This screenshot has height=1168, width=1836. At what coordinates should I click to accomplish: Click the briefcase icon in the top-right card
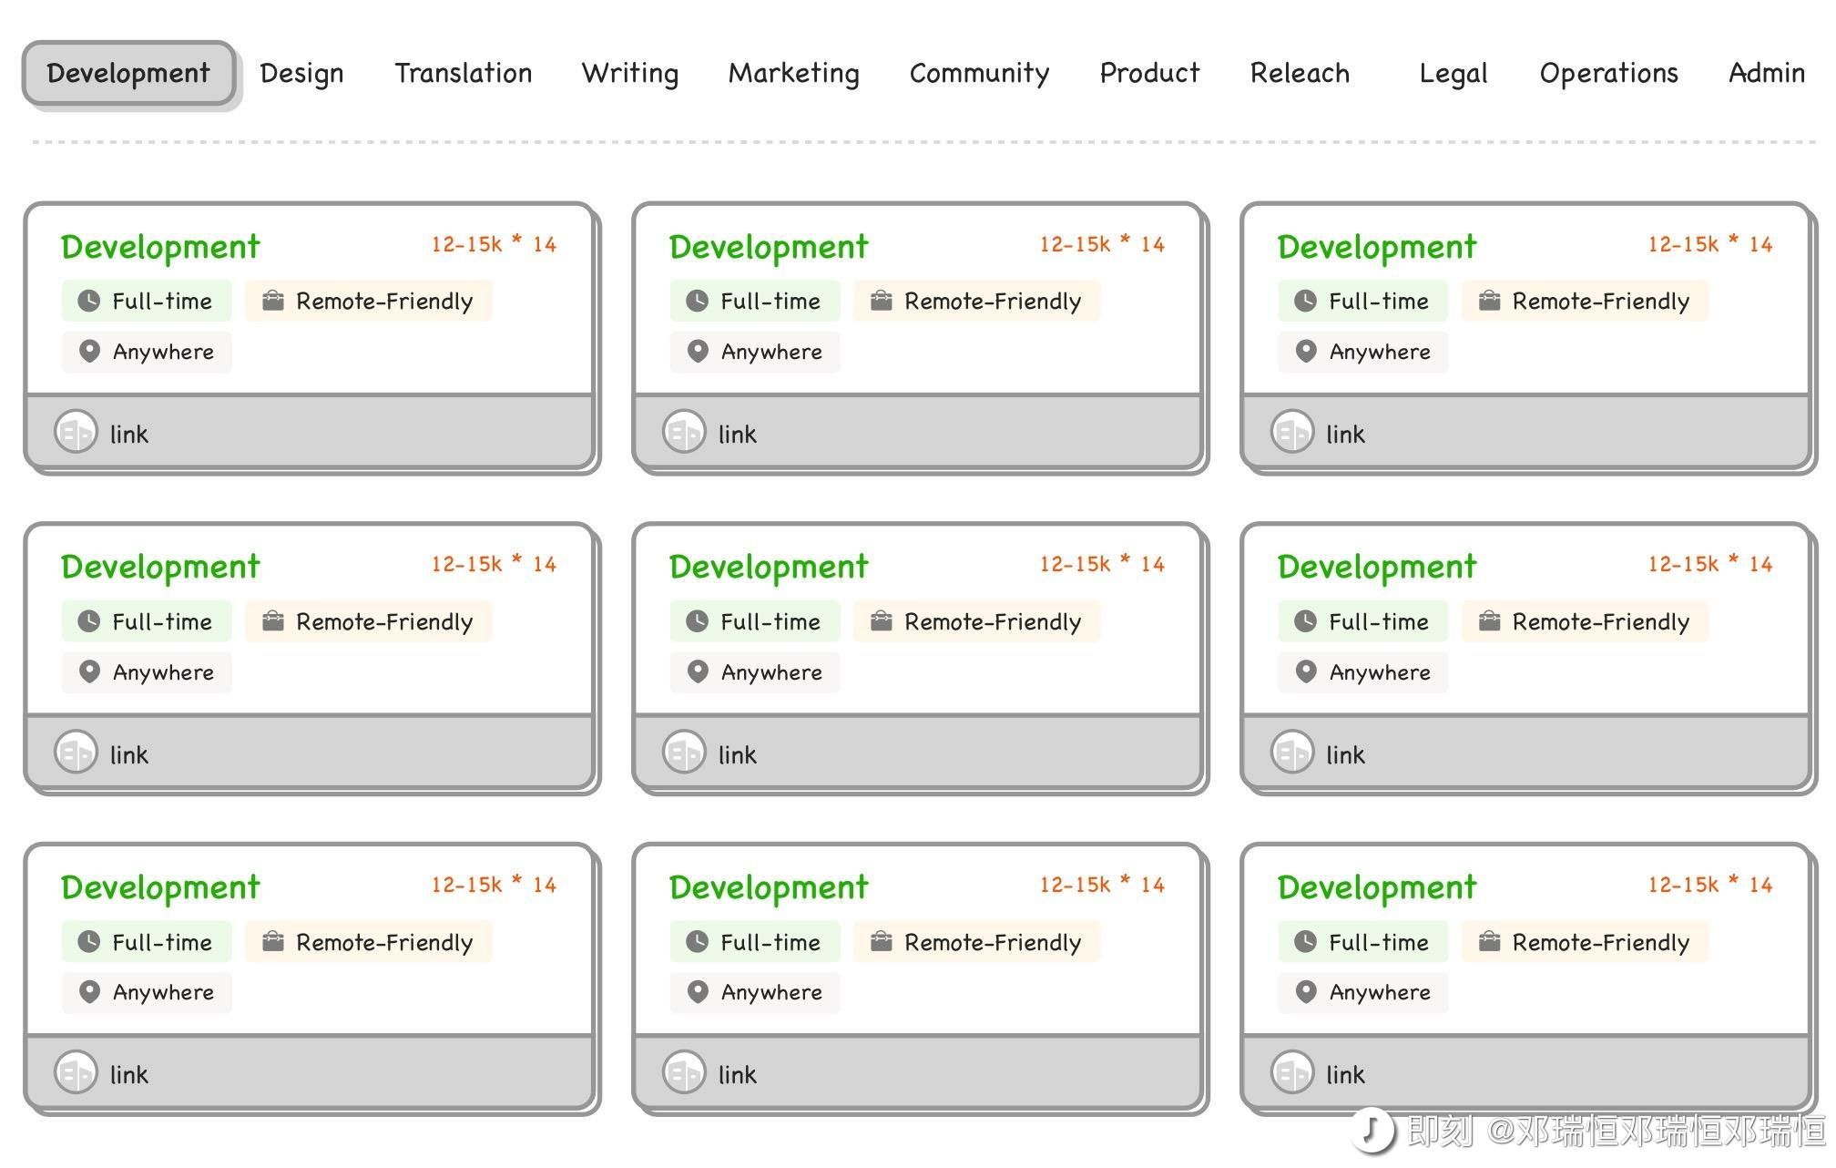click(x=1489, y=301)
